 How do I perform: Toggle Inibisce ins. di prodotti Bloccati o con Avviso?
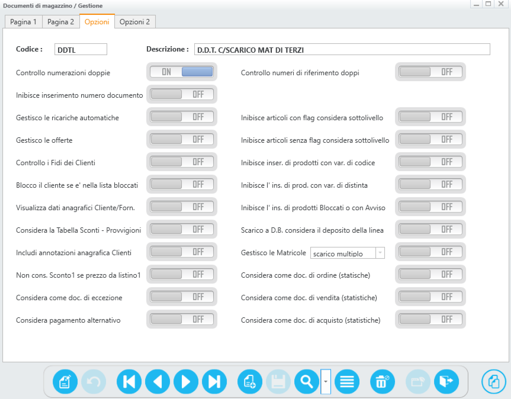pyautogui.click(x=430, y=207)
